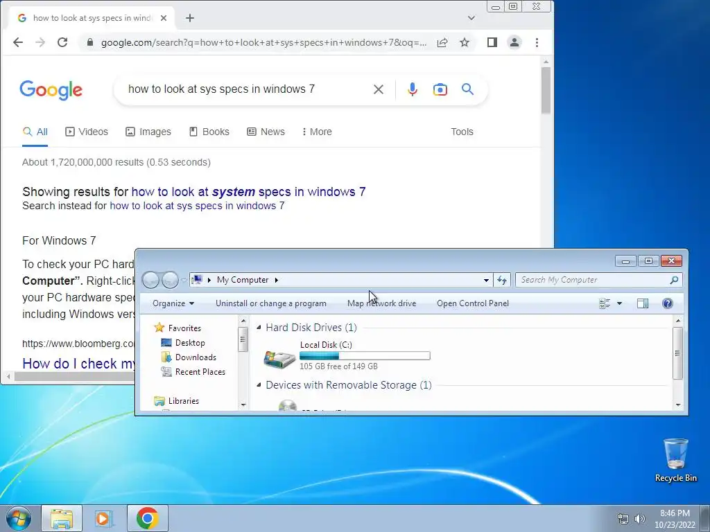The height and width of the screenshot is (532, 710).
Task: Open view options dropdown arrow
Action: coord(619,303)
